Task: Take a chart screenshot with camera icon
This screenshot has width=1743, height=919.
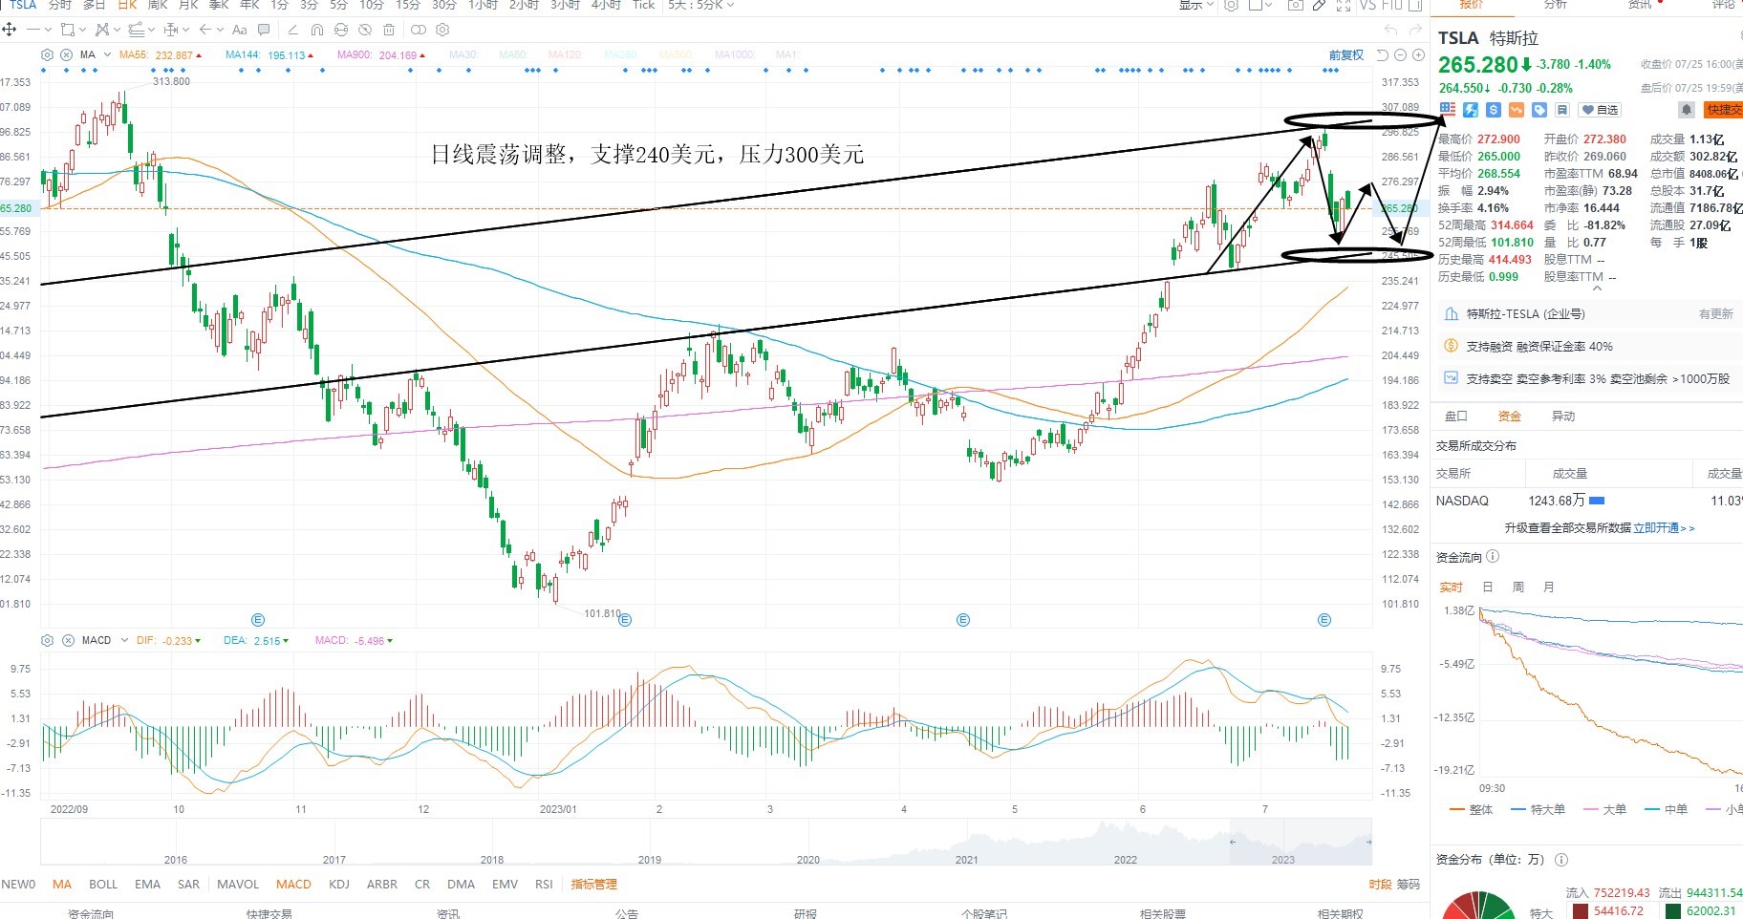Action: coord(1295,5)
